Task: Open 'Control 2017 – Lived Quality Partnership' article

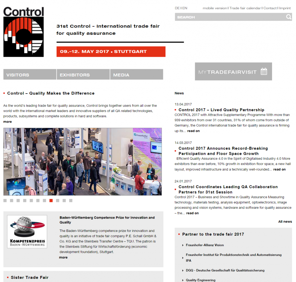Action: pyautogui.click(x=221, y=110)
